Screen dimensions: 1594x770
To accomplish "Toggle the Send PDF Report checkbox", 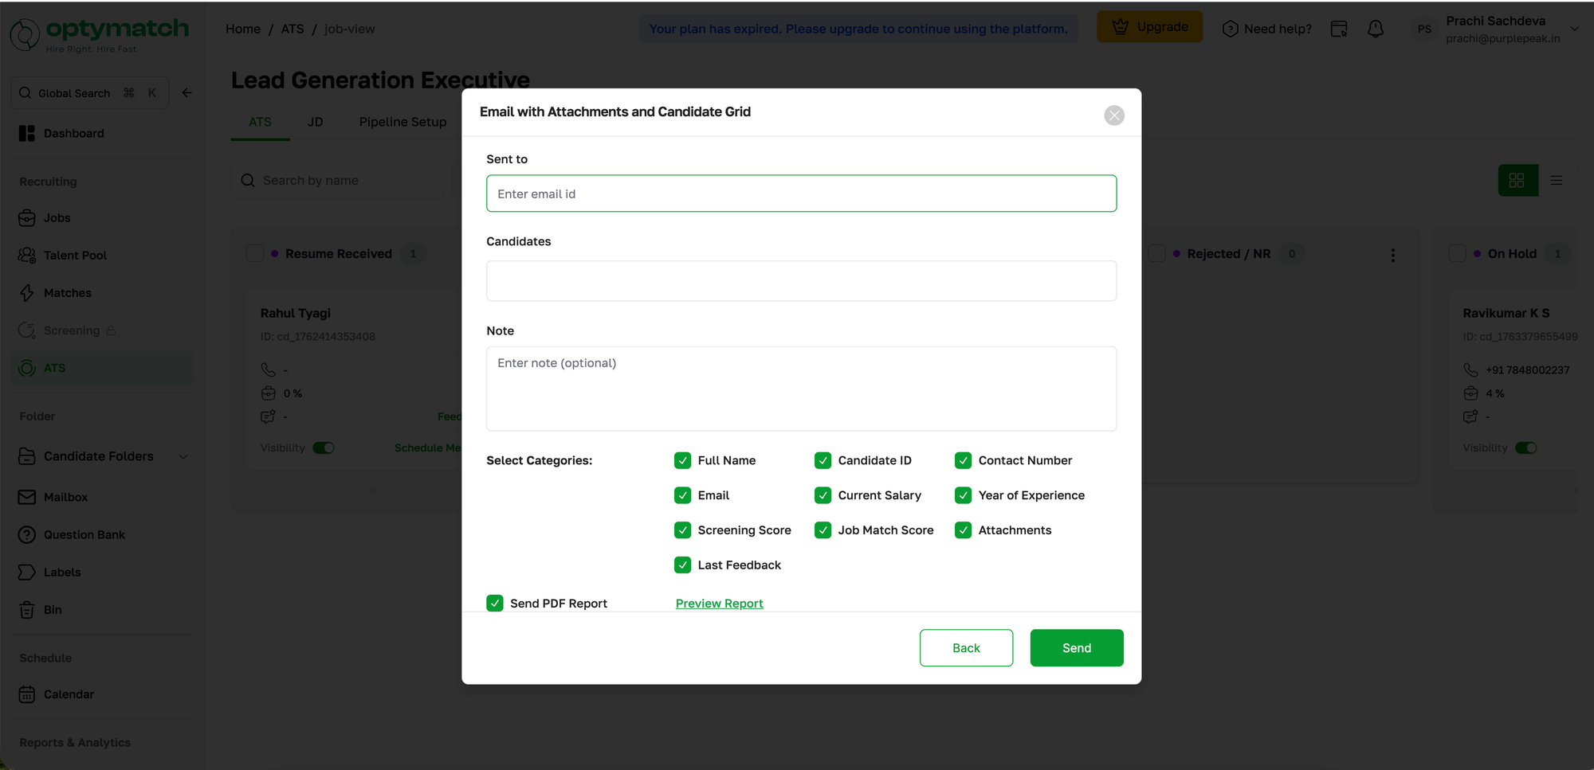I will coord(495,603).
